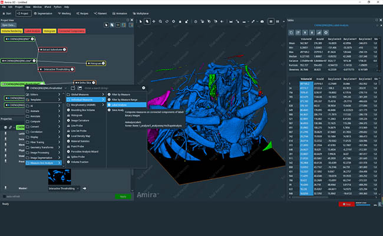Viewport: 383px width, 236px height.
Task: Toggle visibility square on Extract Subvolume module
Action: tap(41, 50)
